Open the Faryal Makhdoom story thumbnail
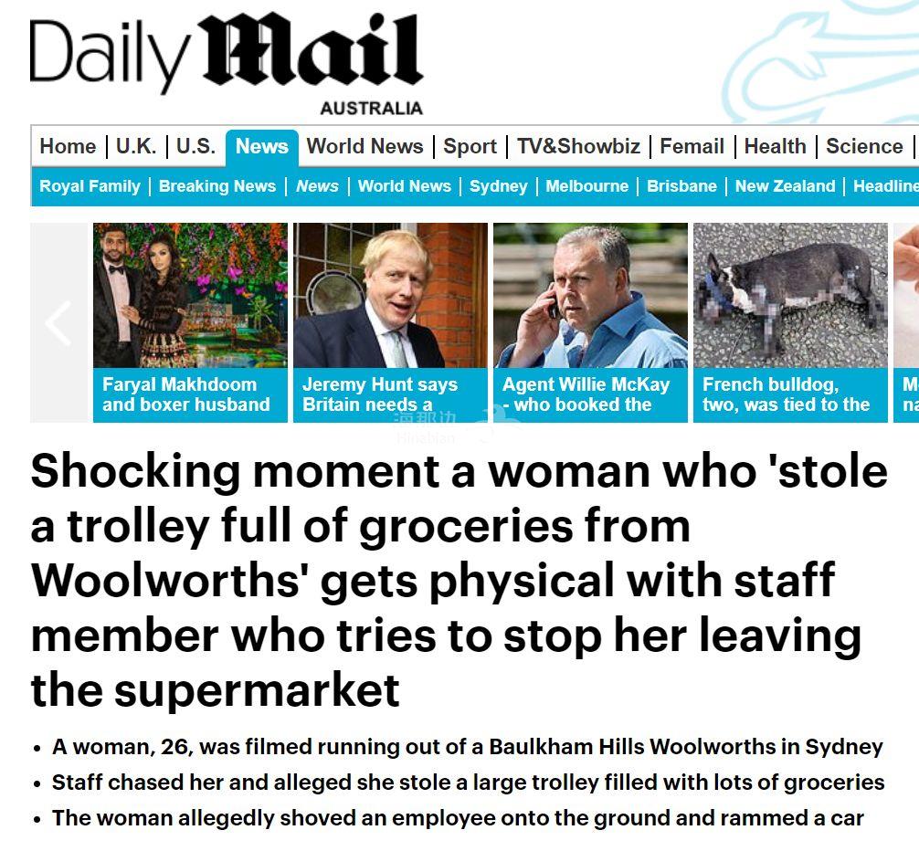Screen dimensions: 919x851 (190, 322)
